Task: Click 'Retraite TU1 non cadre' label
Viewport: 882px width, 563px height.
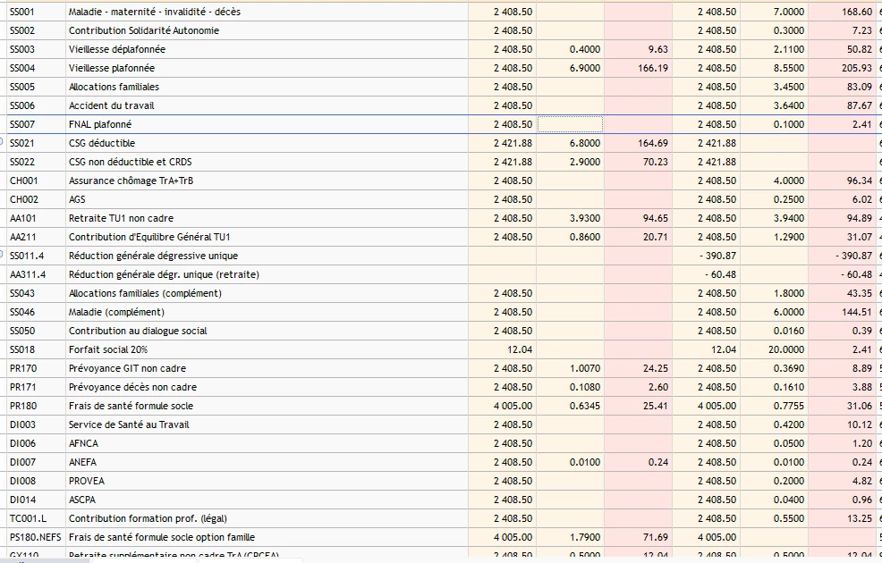Action: click(x=121, y=218)
